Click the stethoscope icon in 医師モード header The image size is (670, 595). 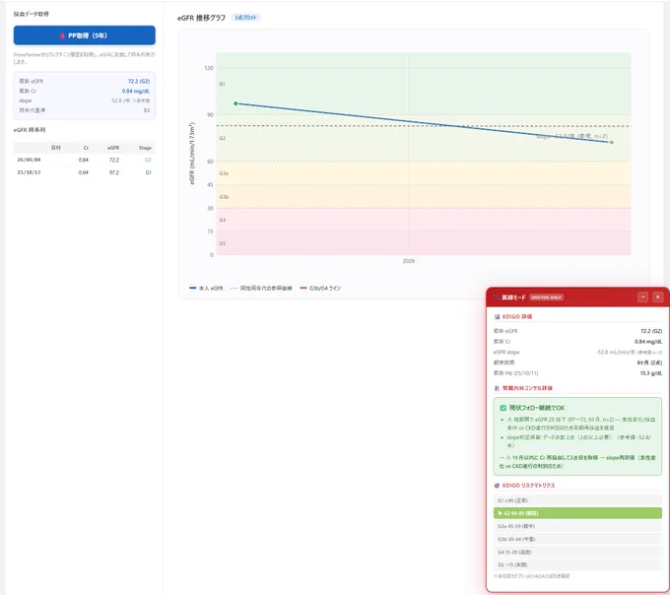pyautogui.click(x=496, y=297)
